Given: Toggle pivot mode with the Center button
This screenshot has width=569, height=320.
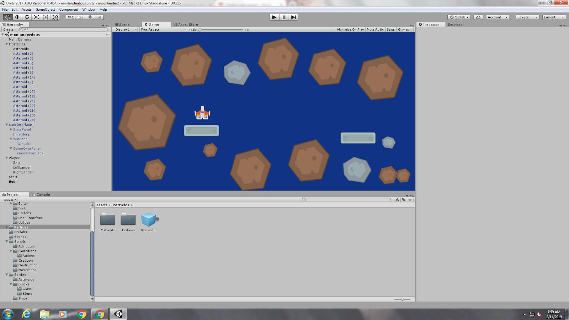Looking at the screenshot, I should [75, 17].
